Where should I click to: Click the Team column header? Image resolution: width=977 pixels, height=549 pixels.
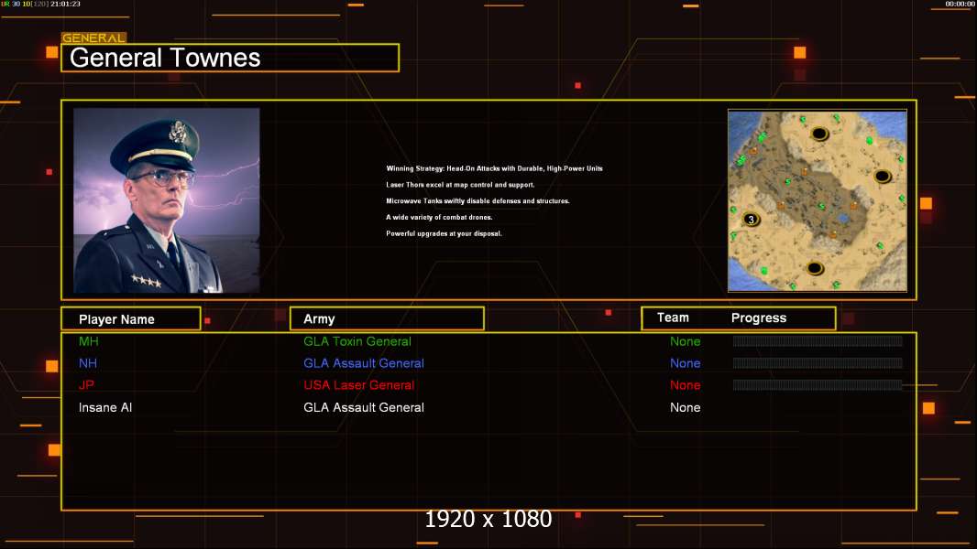[673, 318]
